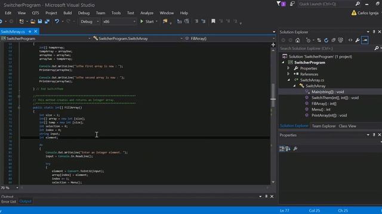Image resolution: width=382 pixels, height=214 pixels.
Task: Click Sync with Active Document icon
Action: 319,40
